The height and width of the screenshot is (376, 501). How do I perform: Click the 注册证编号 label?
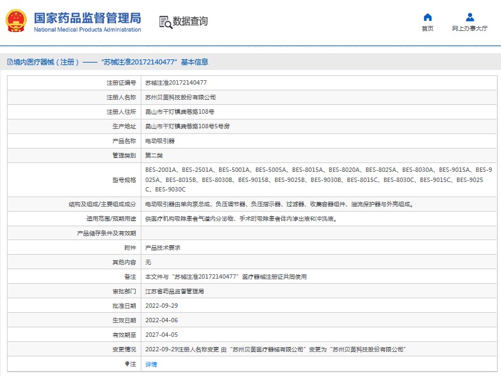tap(121, 83)
